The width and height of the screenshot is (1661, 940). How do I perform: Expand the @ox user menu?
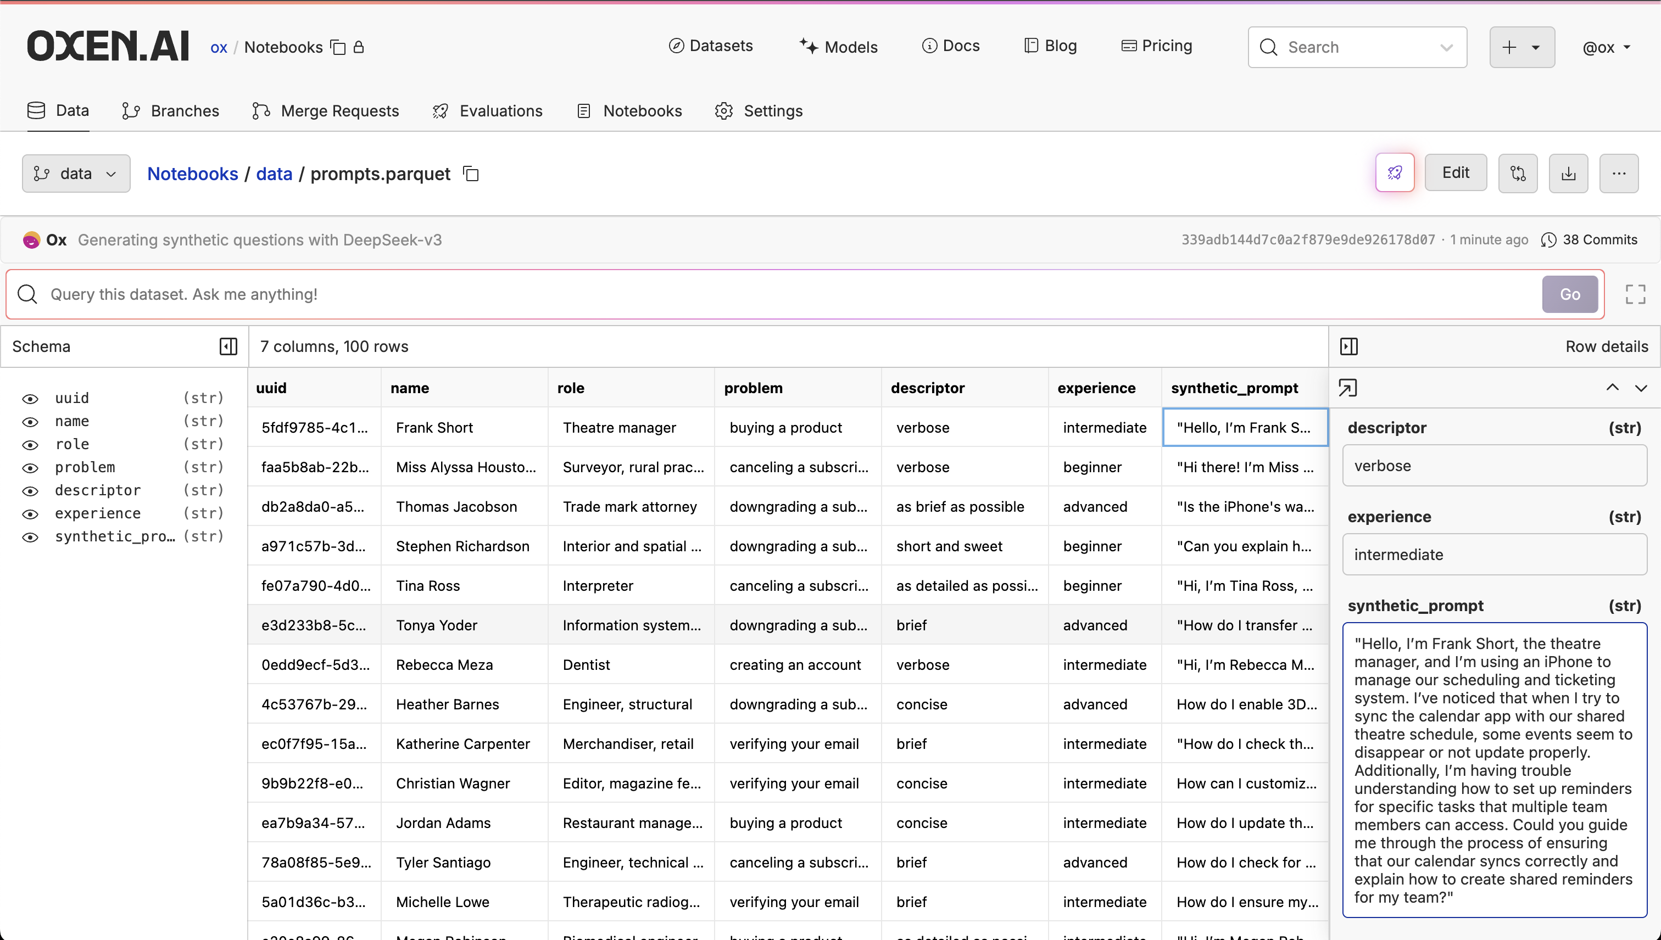(x=1606, y=47)
